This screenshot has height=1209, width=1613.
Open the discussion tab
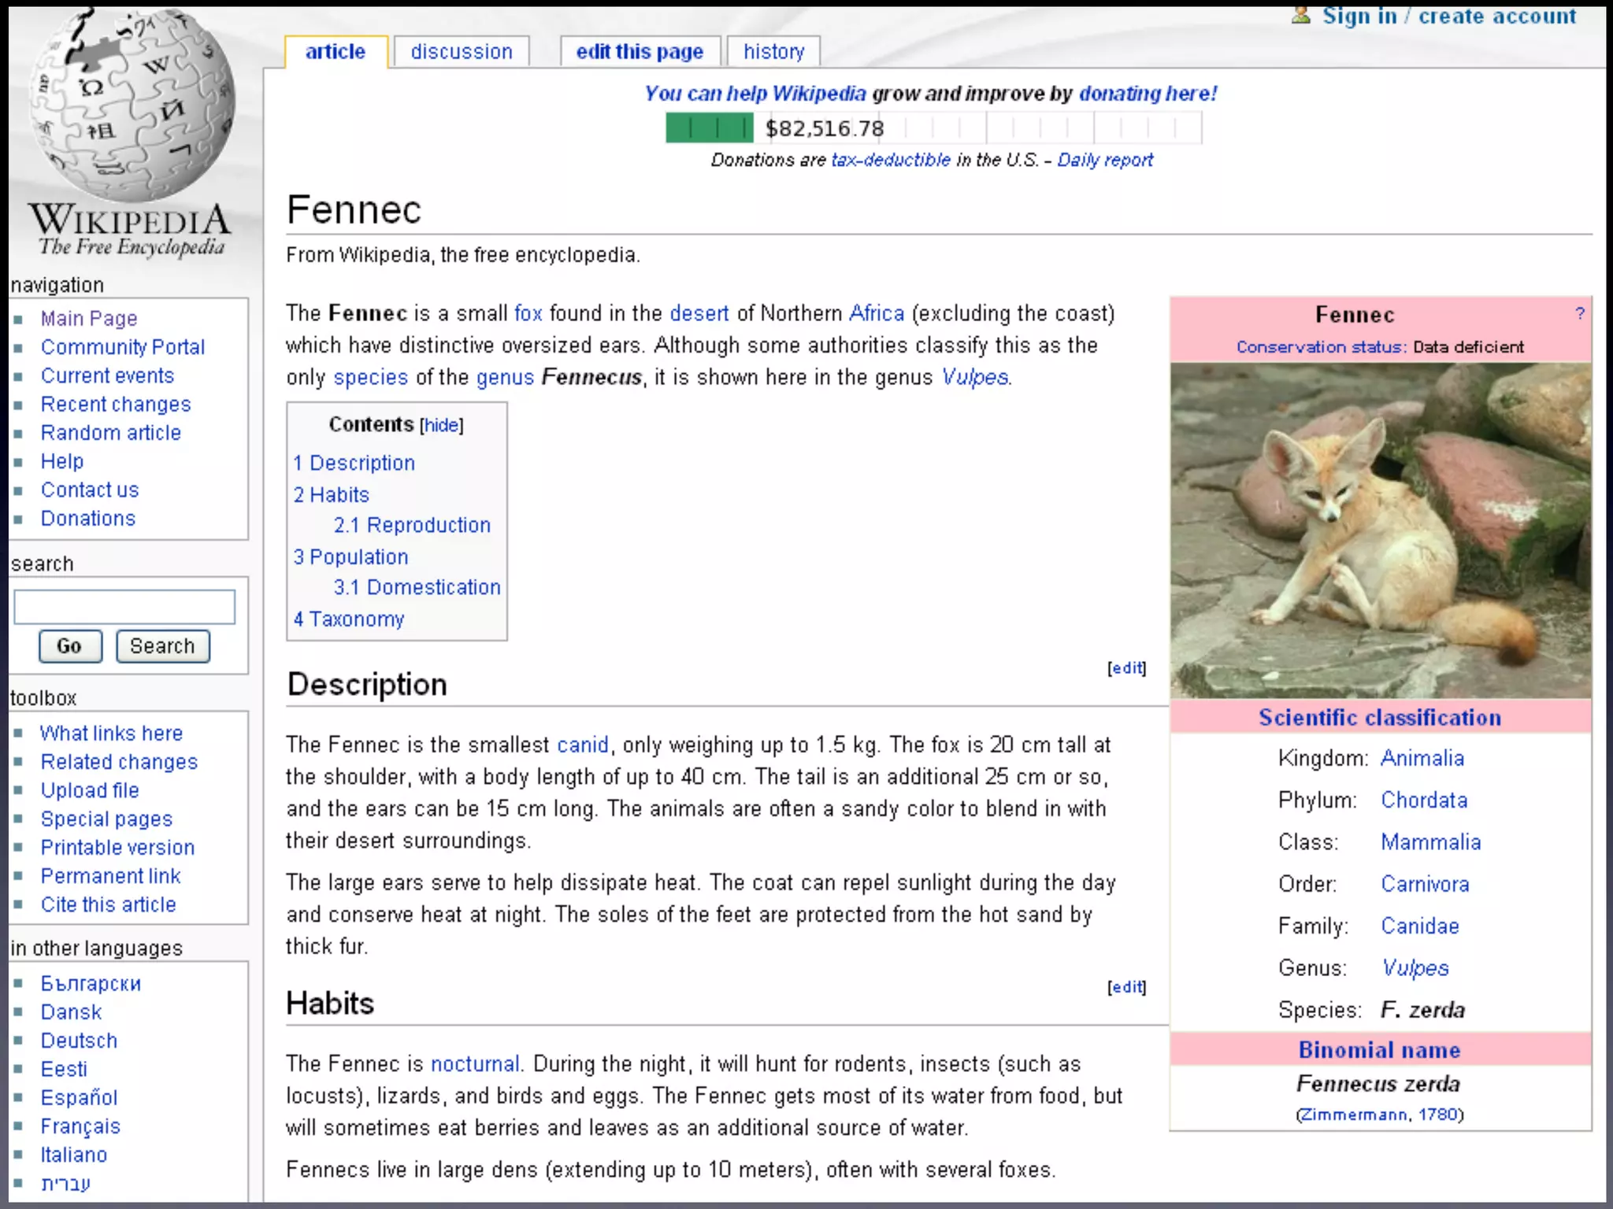tap(462, 52)
